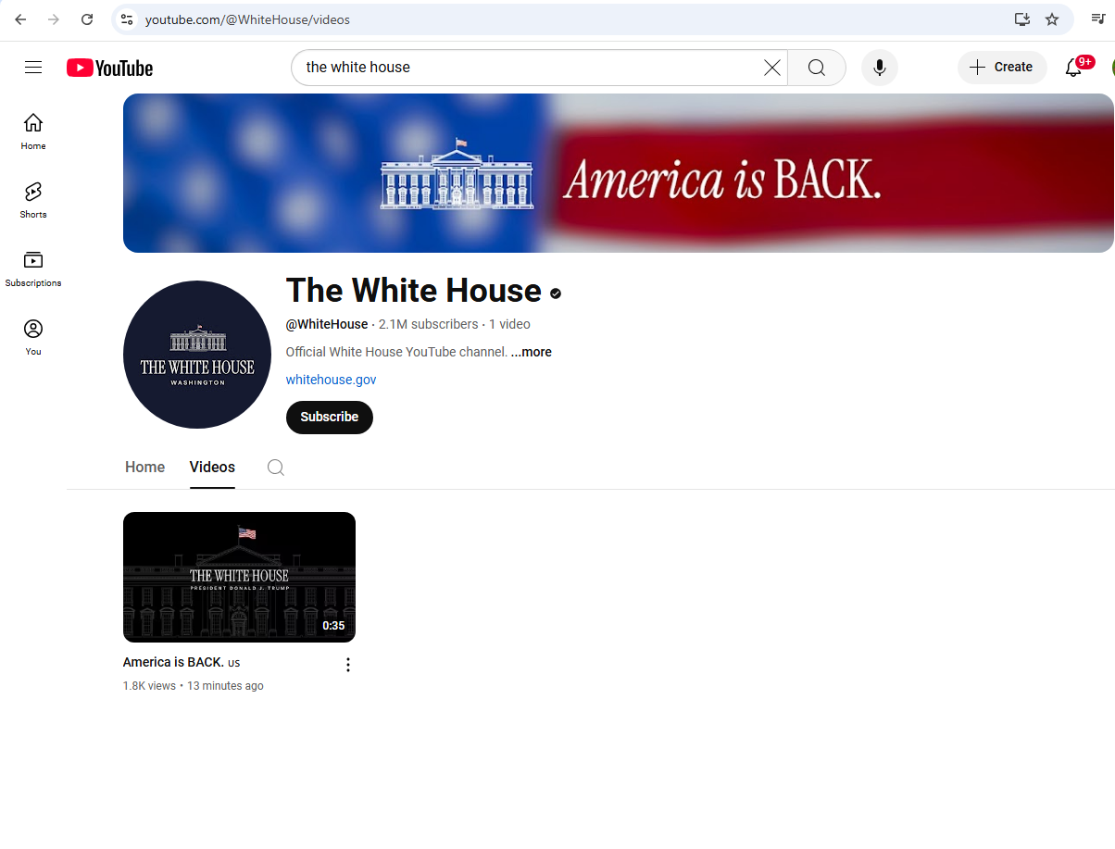Reload the page with the refresh icon
Viewport: 1115px width, 849px height.
(87, 19)
